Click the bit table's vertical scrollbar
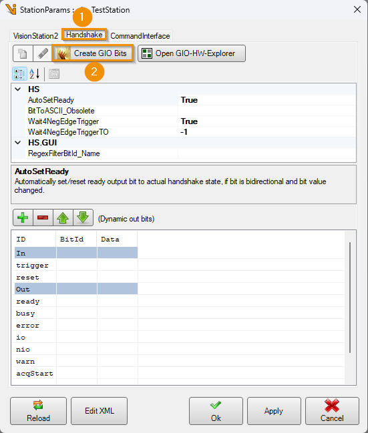 tap(350, 298)
